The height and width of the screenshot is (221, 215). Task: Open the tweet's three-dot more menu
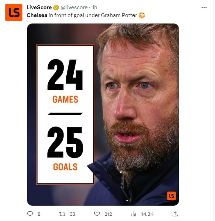[x=204, y=8]
